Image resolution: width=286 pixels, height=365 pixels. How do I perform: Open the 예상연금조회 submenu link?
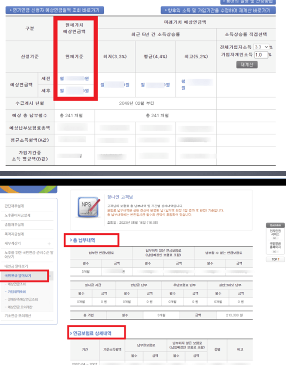16,284
